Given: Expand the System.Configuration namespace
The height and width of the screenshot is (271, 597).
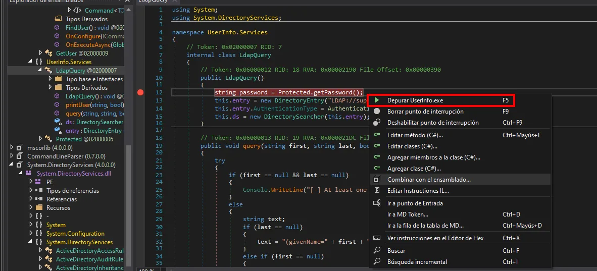Looking at the screenshot, I should point(31,233).
